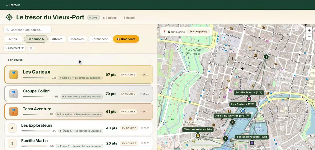The width and height of the screenshot is (315, 150).
Task: Click the EN COURSE badge of Les Curieux
Action: pyautogui.click(x=128, y=75)
